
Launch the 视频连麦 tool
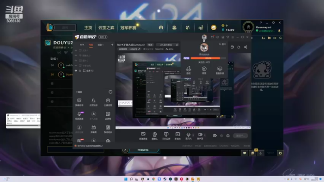79,116
